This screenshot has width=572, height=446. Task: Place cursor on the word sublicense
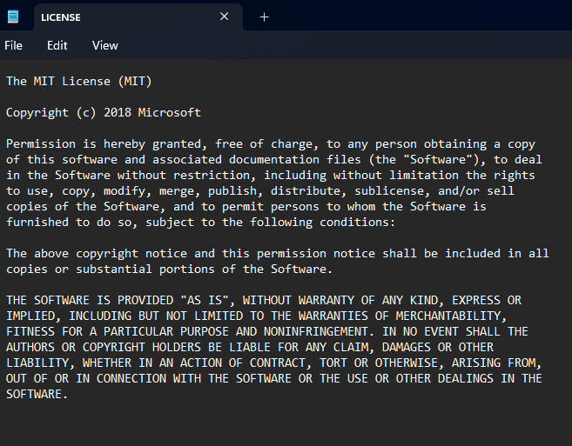[389, 191]
